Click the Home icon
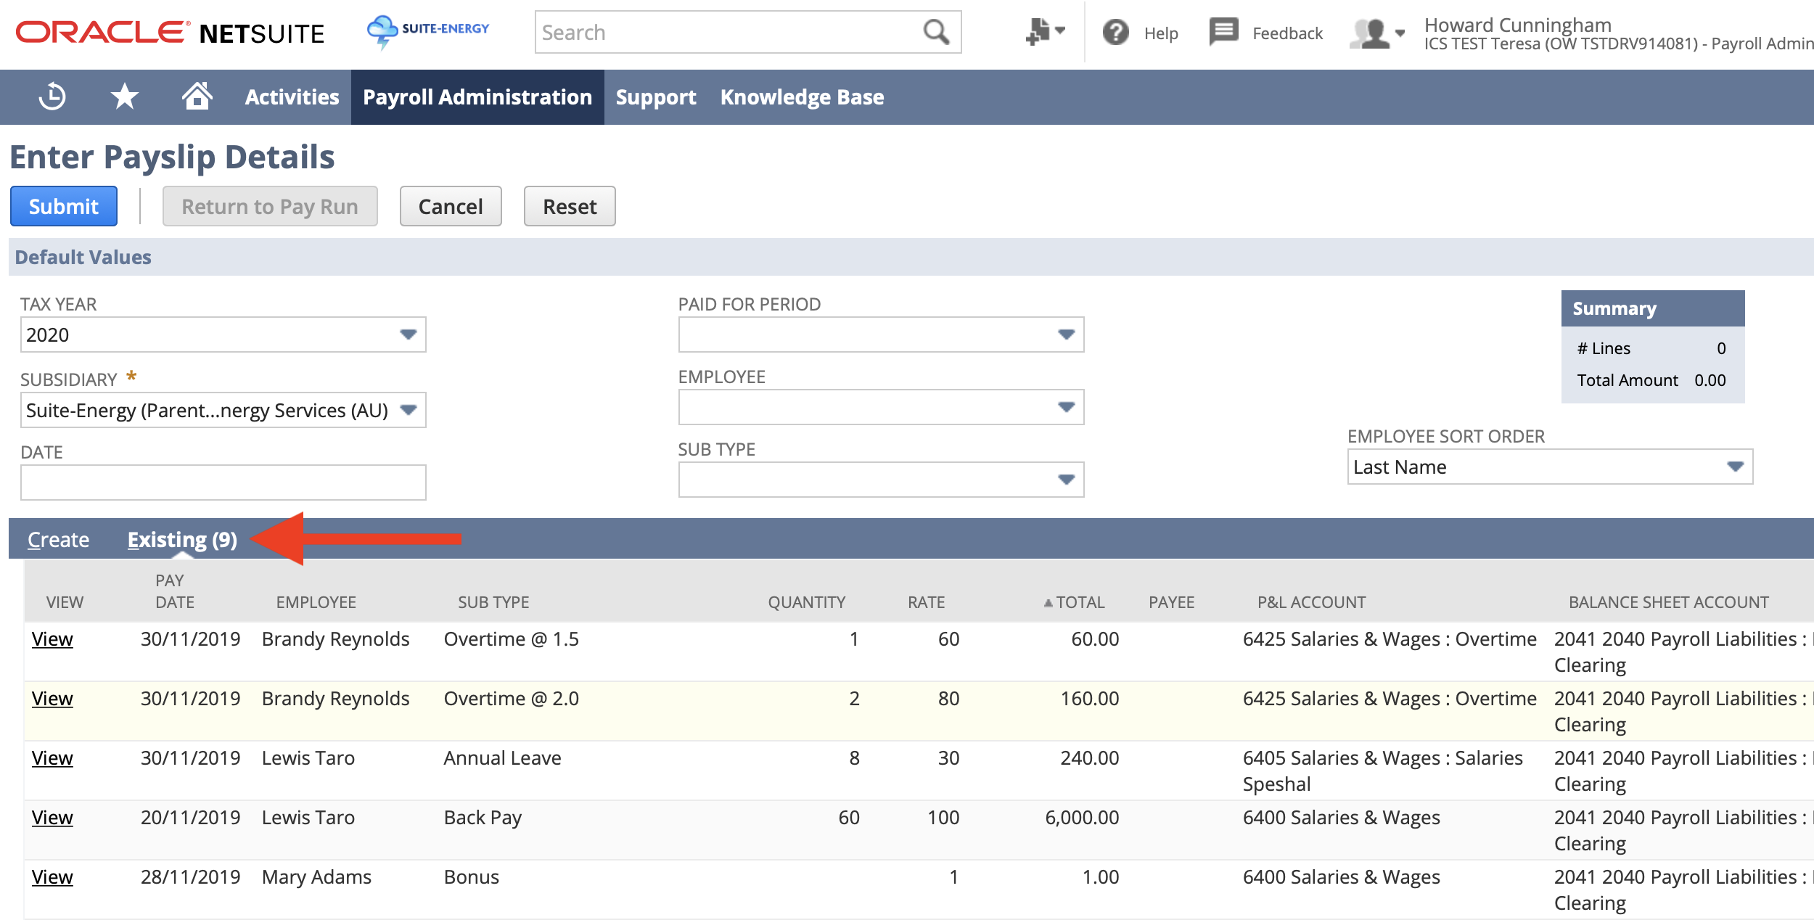 click(x=196, y=95)
